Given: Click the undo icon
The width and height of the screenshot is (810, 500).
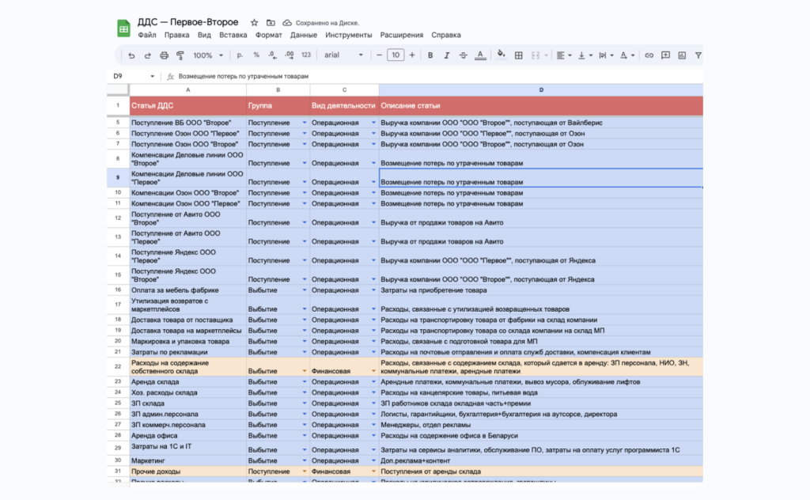Looking at the screenshot, I should (131, 55).
